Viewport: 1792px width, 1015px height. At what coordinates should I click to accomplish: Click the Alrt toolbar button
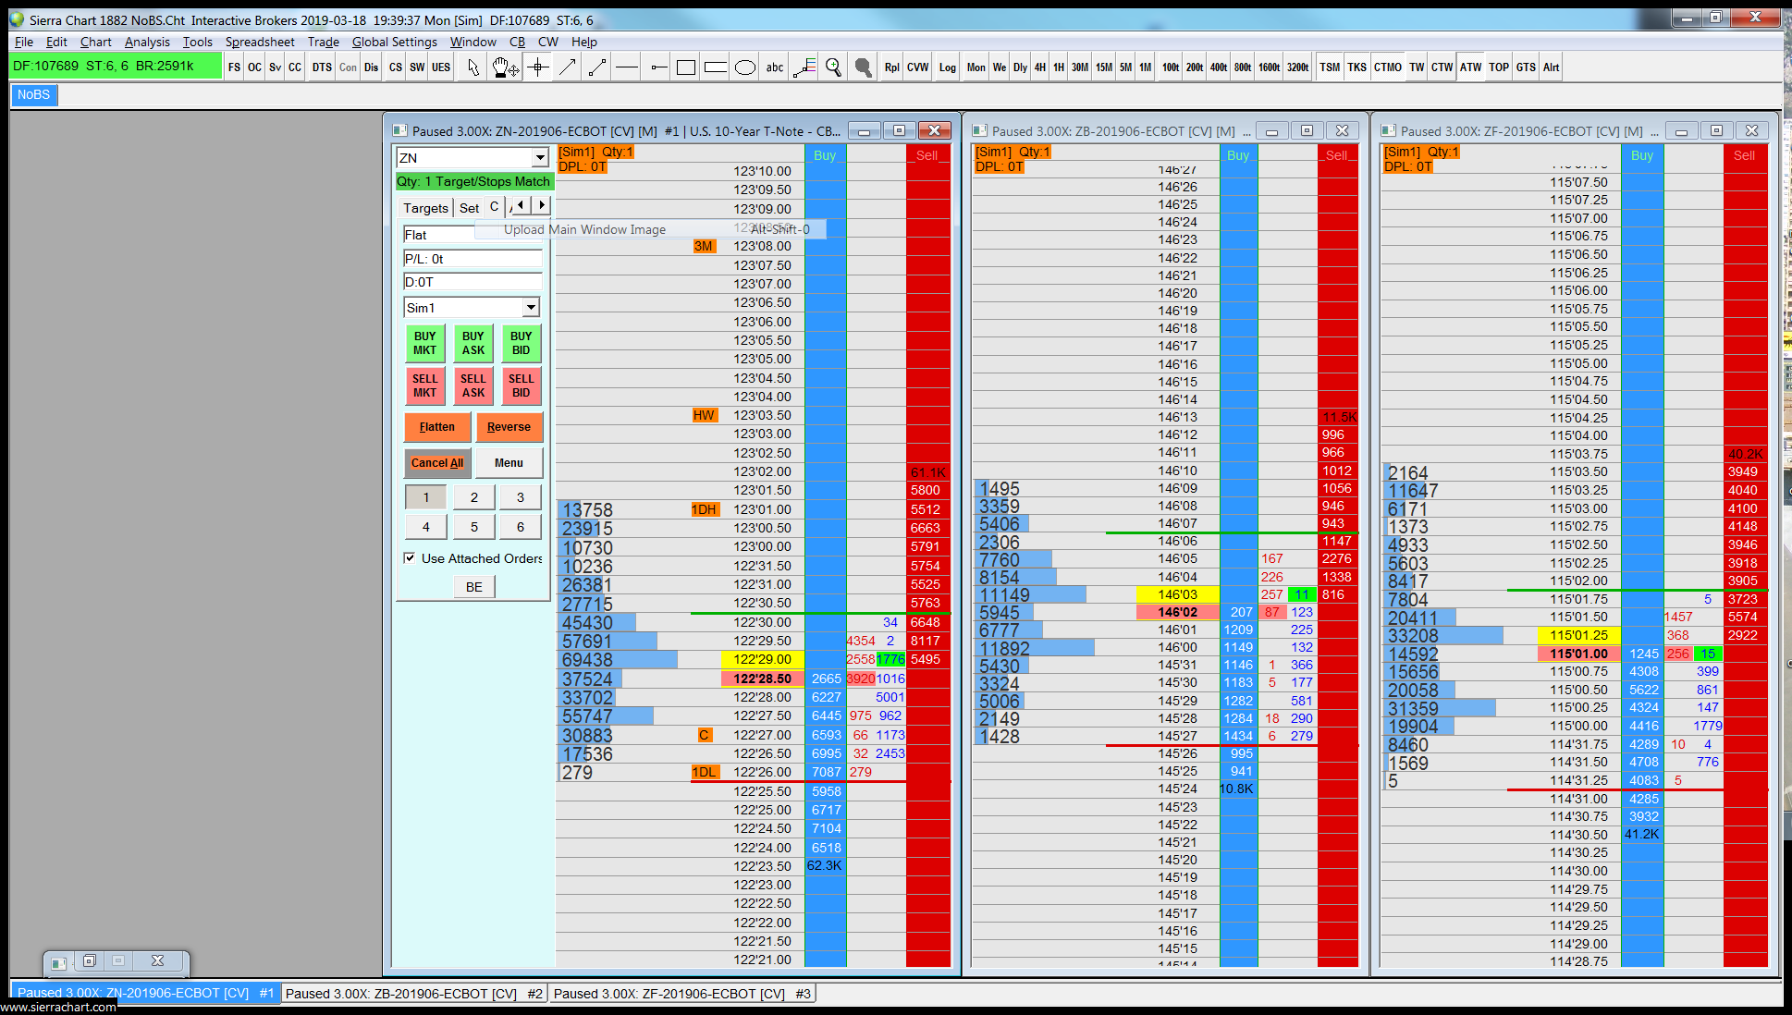(x=1551, y=67)
